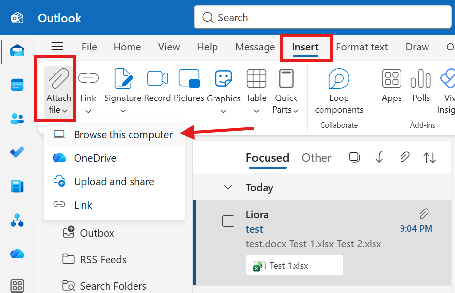Choose OneDrive from attach menu
455x293 pixels.
point(114,158)
